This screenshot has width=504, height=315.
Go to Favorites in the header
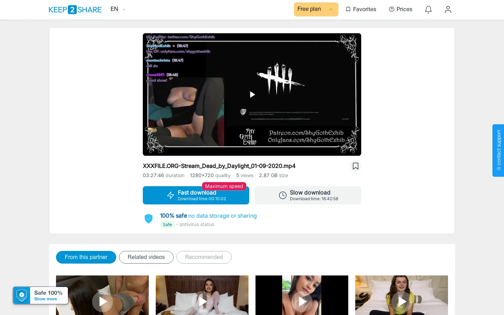tap(361, 9)
